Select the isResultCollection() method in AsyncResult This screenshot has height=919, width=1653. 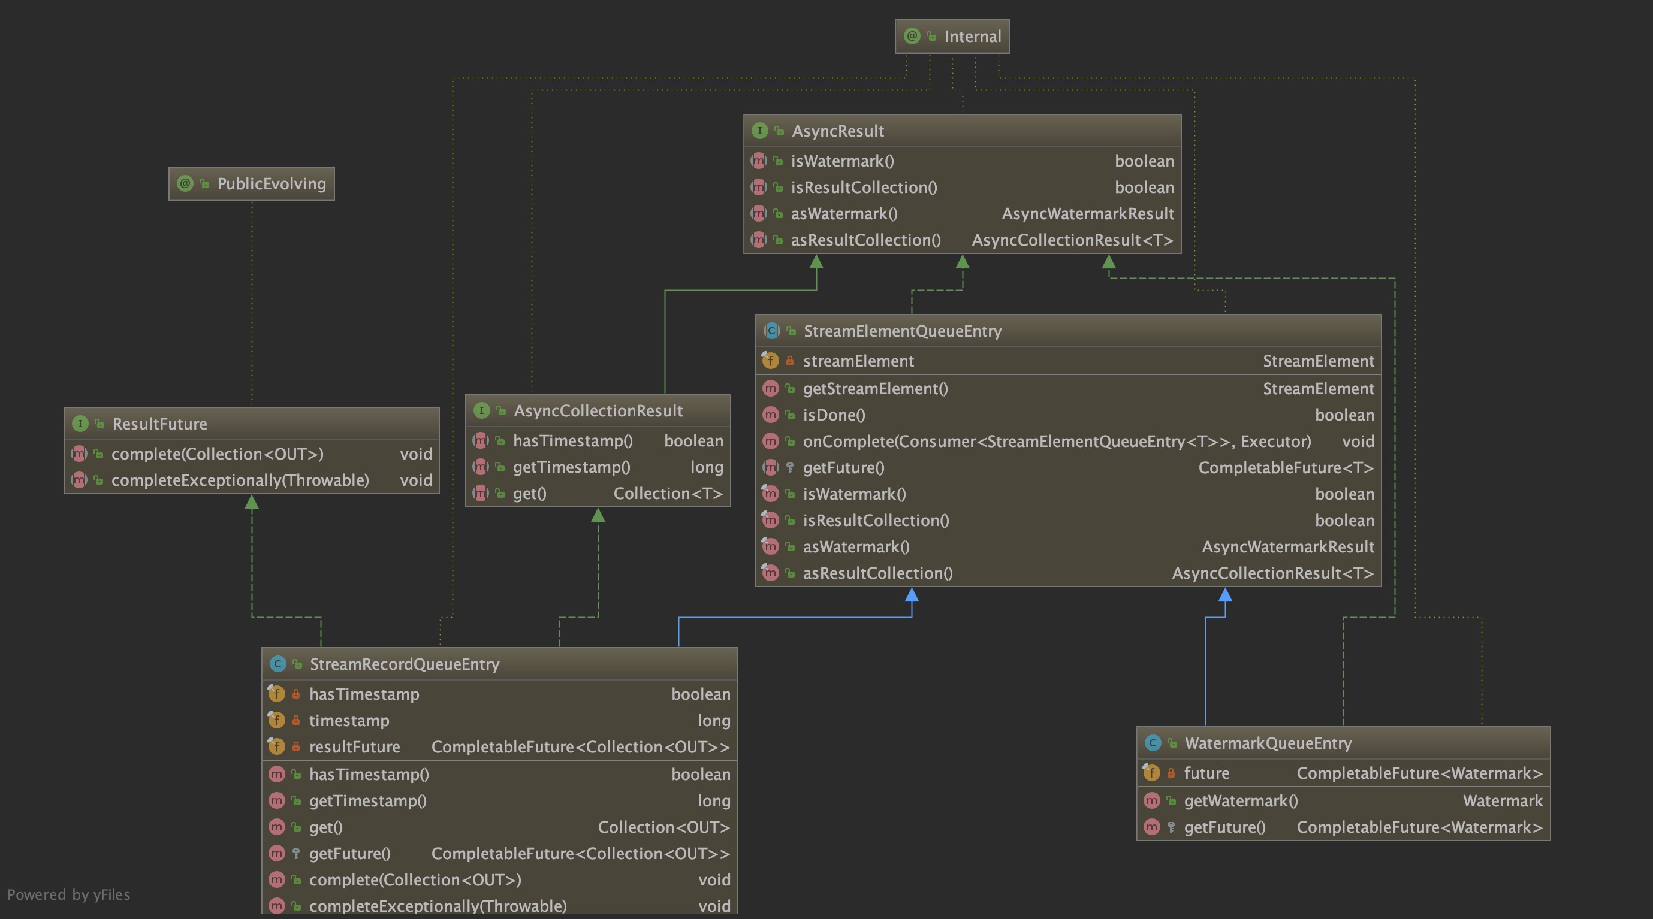click(863, 188)
